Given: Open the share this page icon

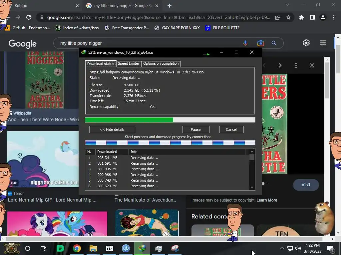Looking at the screenshot, I should (x=278, y=17).
